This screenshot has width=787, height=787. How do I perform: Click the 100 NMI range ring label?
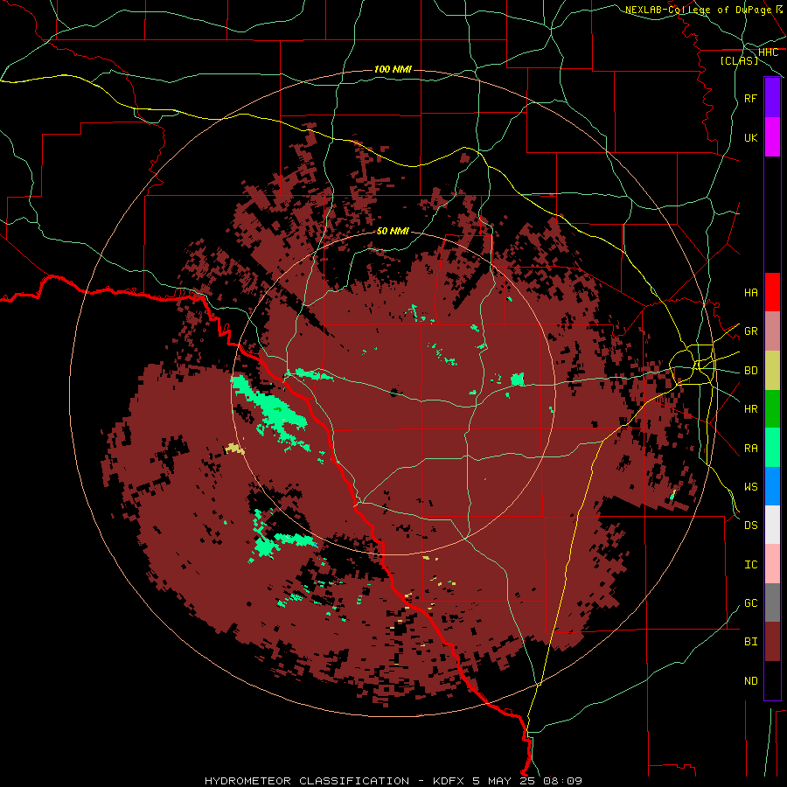tap(393, 69)
